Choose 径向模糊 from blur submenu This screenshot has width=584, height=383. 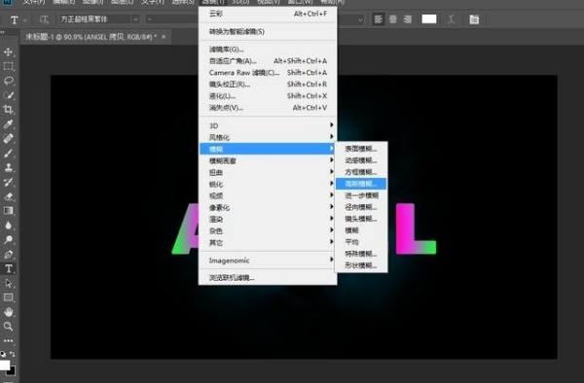coord(361,207)
